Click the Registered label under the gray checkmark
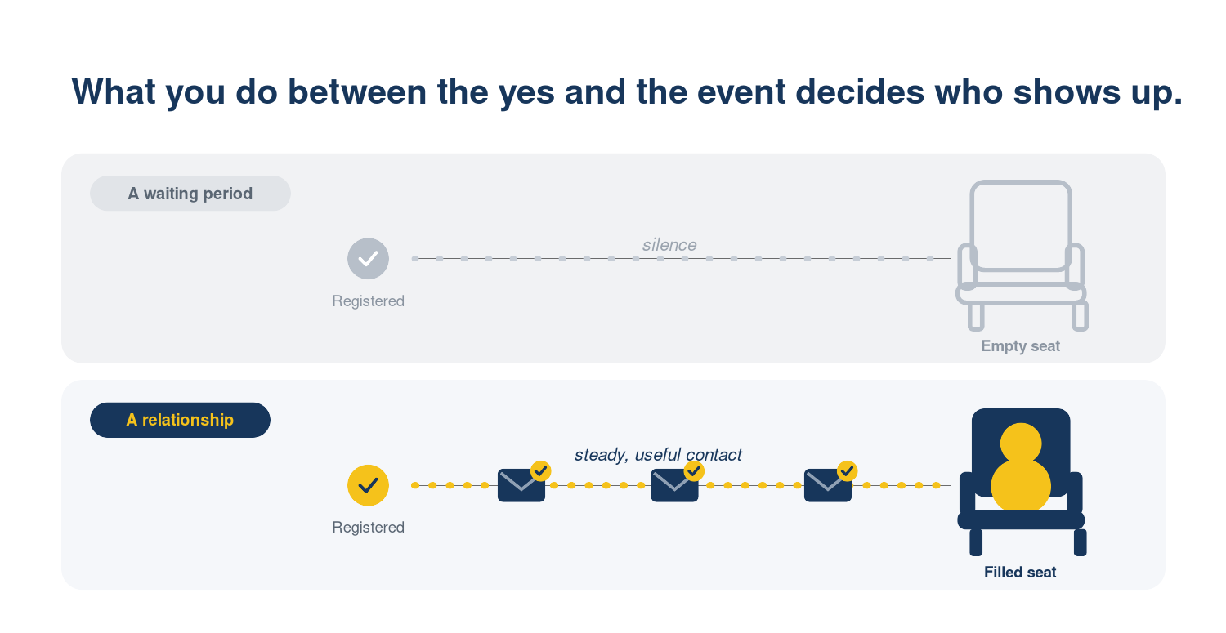The width and height of the screenshot is (1226, 633). click(368, 301)
